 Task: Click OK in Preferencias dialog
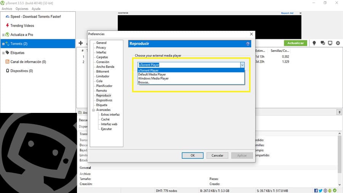192,155
